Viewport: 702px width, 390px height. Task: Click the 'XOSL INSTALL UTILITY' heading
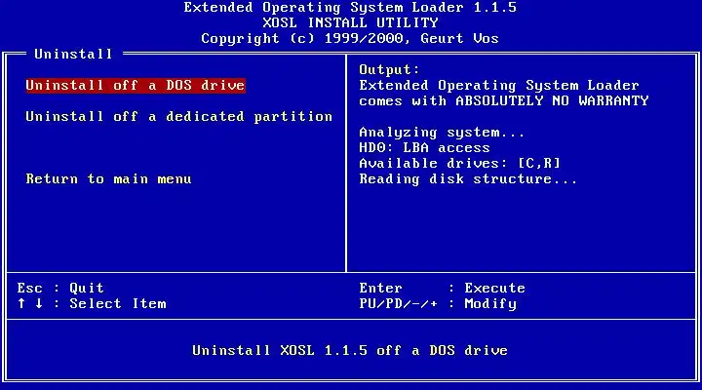pos(351,22)
